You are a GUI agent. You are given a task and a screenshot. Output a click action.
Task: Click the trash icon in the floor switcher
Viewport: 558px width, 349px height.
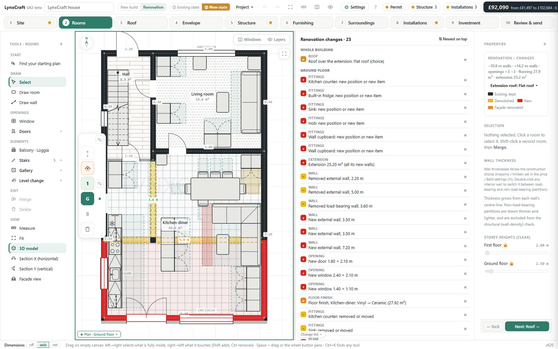pyautogui.click(x=88, y=229)
